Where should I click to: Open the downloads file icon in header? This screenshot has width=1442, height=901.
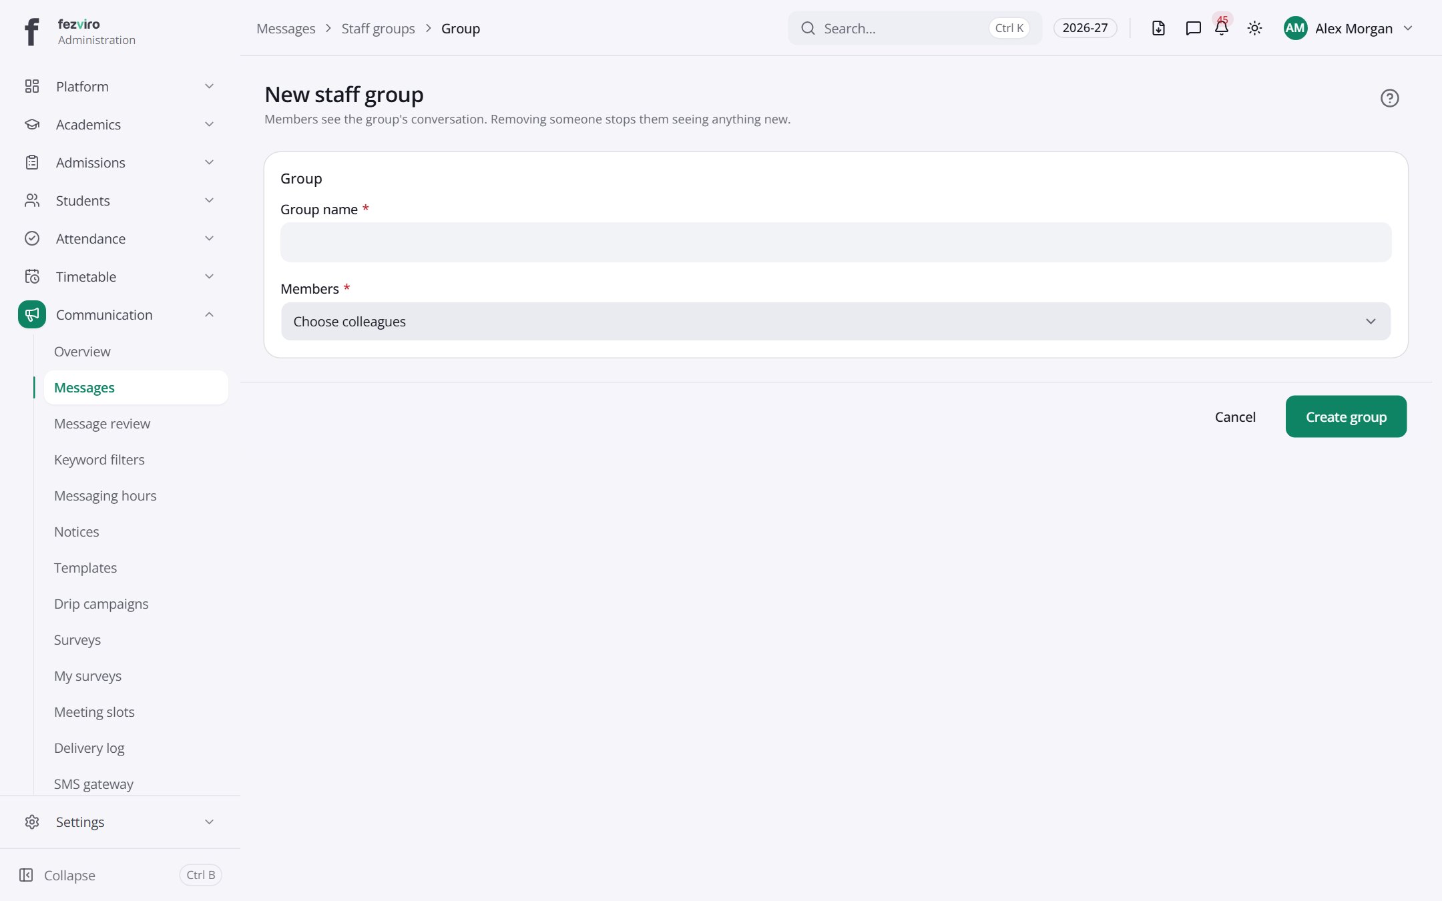pos(1158,28)
